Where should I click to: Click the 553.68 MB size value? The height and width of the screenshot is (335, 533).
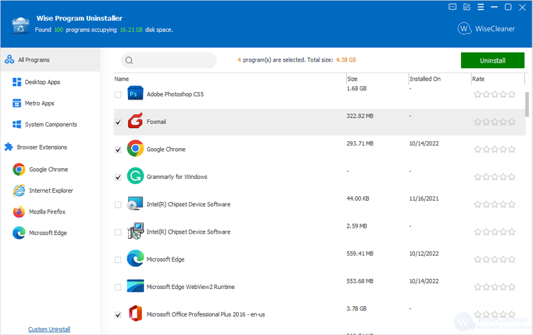pyautogui.click(x=360, y=281)
